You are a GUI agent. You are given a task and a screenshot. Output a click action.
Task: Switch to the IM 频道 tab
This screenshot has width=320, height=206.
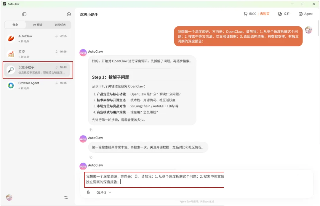point(38,25)
